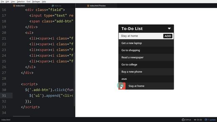Click line number 29 in the gutter
Viewport: 217px width, 122px height.
4,84
